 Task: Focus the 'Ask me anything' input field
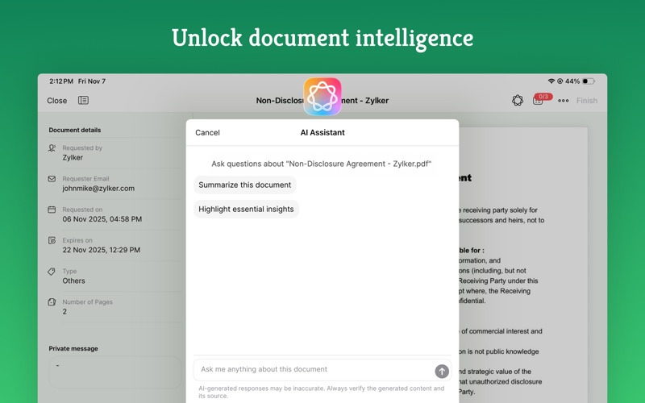[314, 370]
